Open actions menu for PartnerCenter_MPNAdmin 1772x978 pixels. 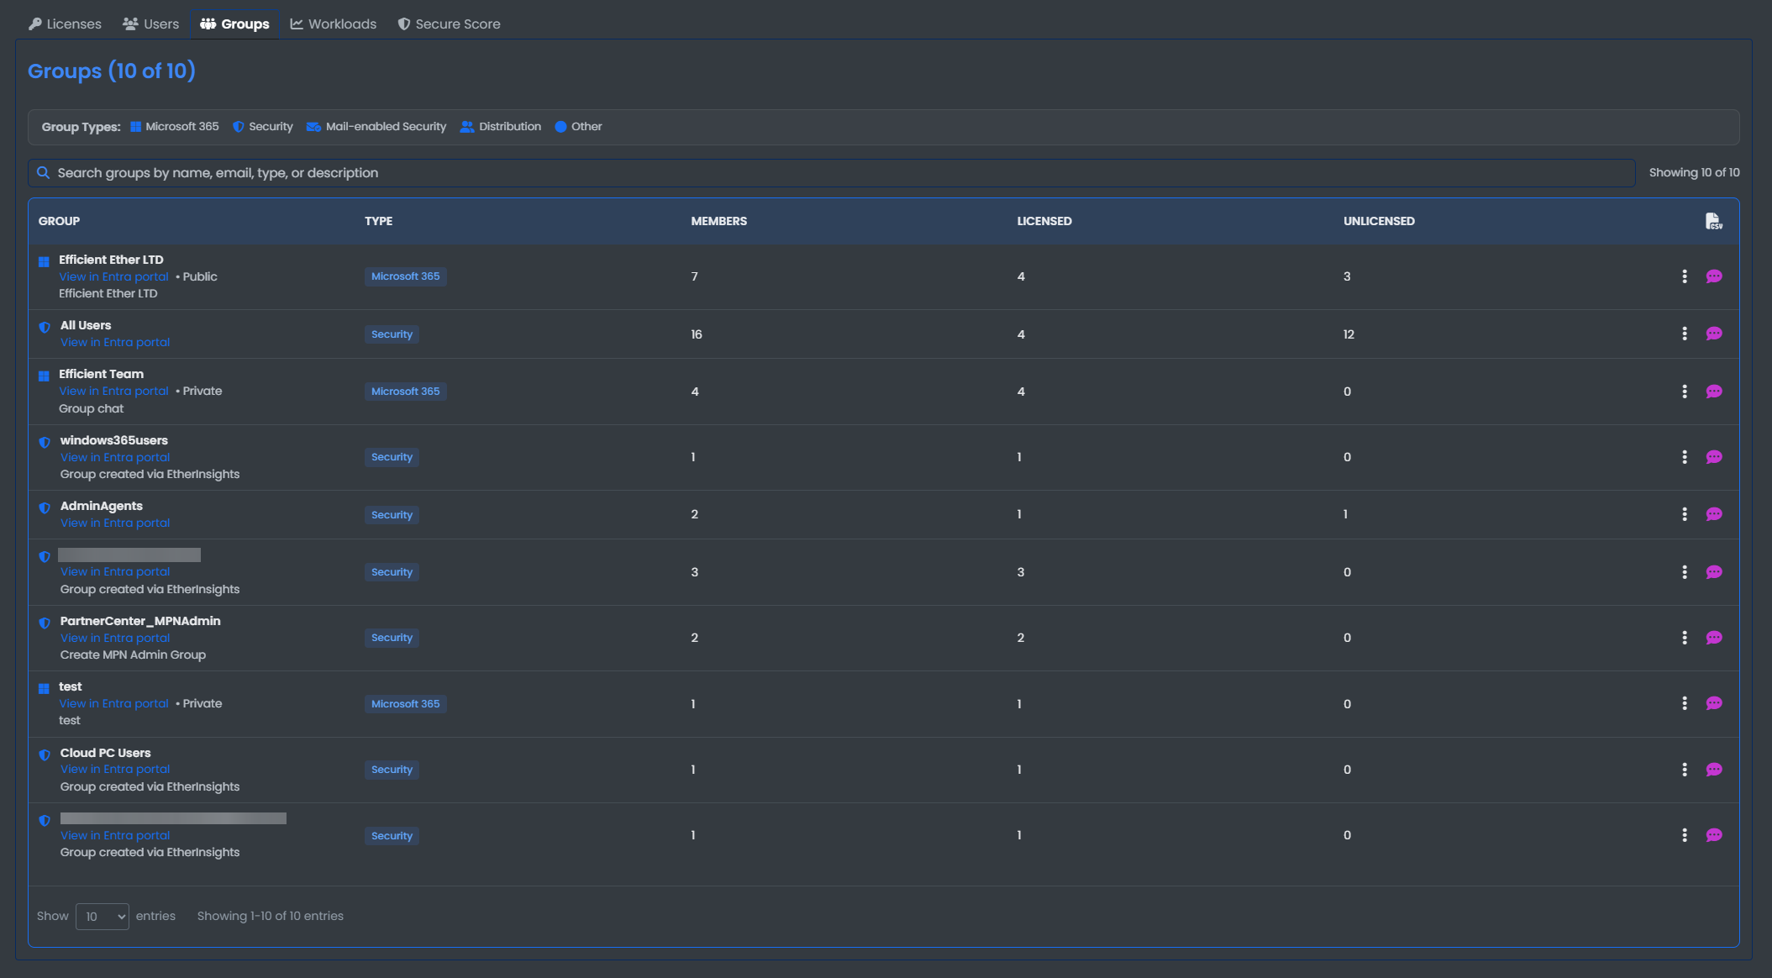click(x=1684, y=638)
